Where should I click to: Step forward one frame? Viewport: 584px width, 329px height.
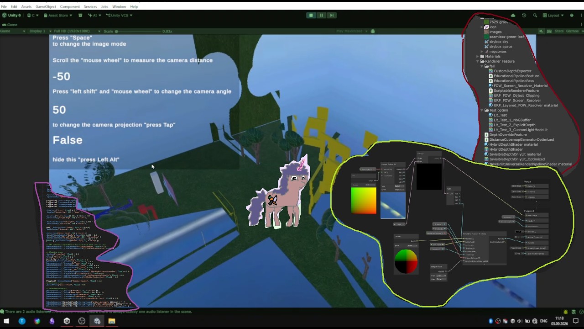[332, 15]
